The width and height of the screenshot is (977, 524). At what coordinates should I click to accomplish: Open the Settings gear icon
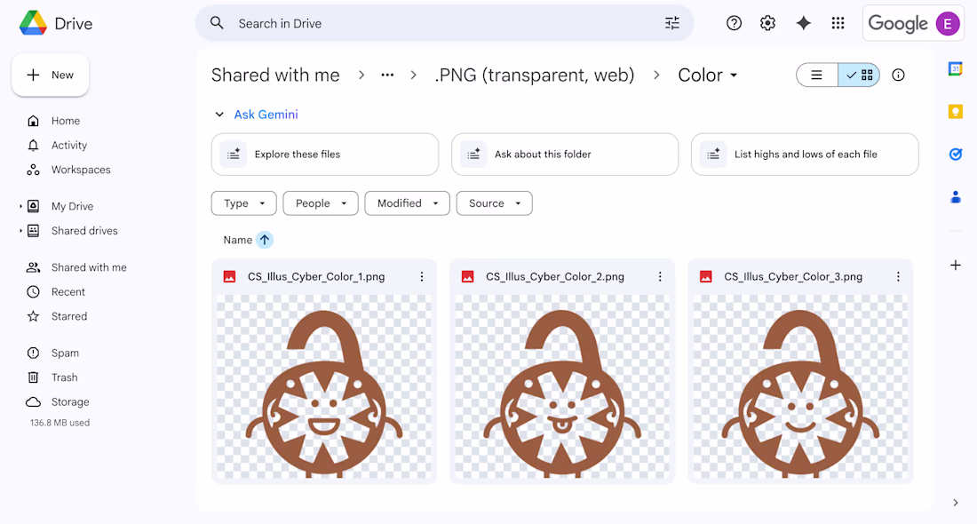[x=767, y=23]
